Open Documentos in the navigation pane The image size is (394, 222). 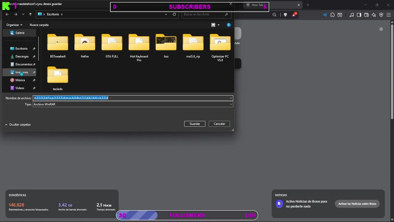[x=24, y=64]
